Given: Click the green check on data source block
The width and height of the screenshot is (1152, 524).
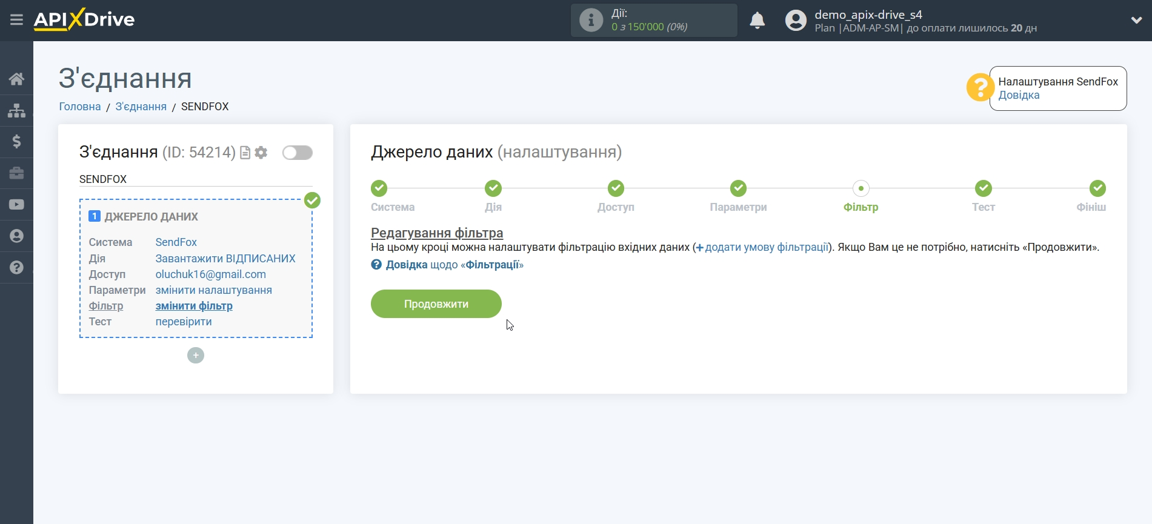Looking at the screenshot, I should click(312, 200).
